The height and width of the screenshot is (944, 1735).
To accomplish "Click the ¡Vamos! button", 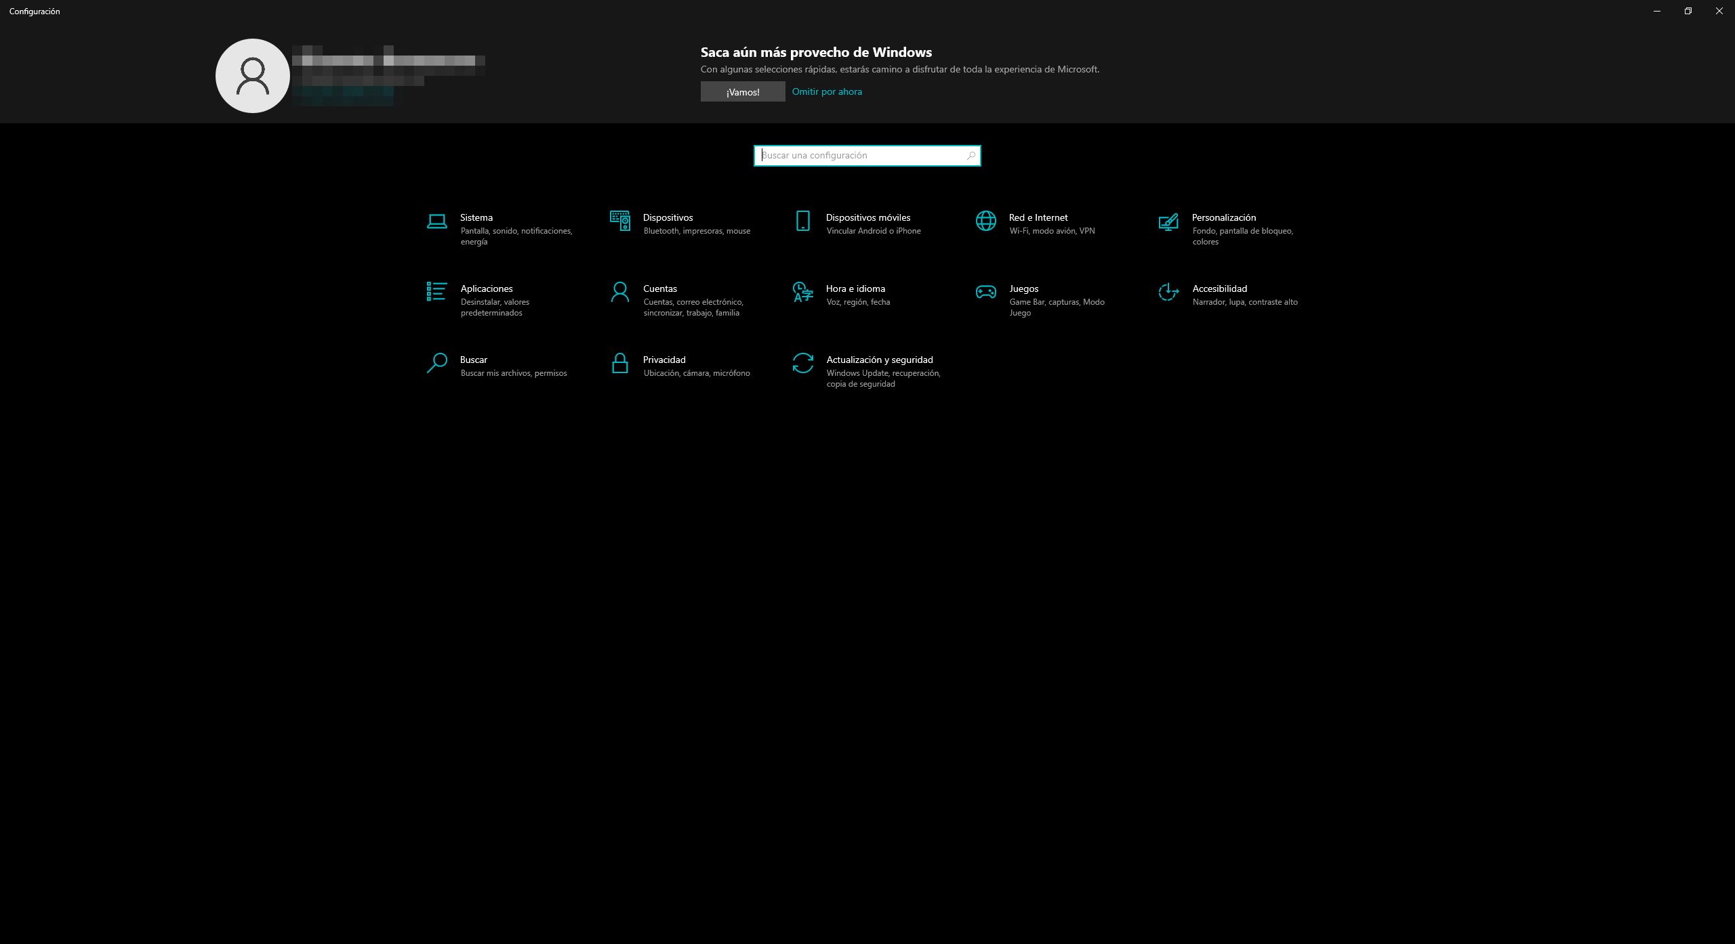I will click(743, 92).
